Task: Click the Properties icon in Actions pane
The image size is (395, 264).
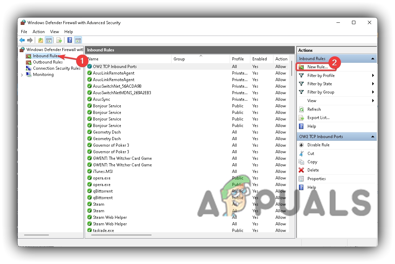Action: (x=301, y=179)
